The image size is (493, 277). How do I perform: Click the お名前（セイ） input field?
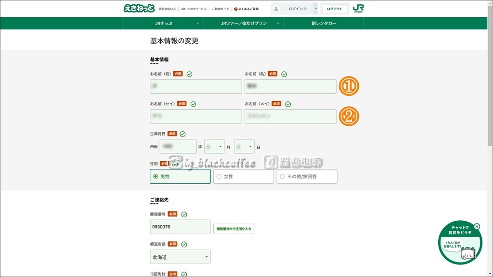196,116
